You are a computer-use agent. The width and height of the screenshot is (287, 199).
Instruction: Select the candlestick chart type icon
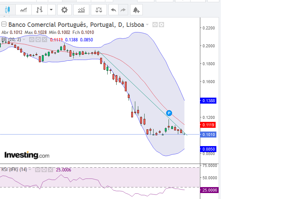[x=7, y=10]
